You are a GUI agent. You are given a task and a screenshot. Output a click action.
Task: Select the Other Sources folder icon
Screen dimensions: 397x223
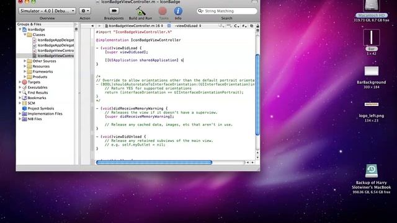[x=29, y=61]
